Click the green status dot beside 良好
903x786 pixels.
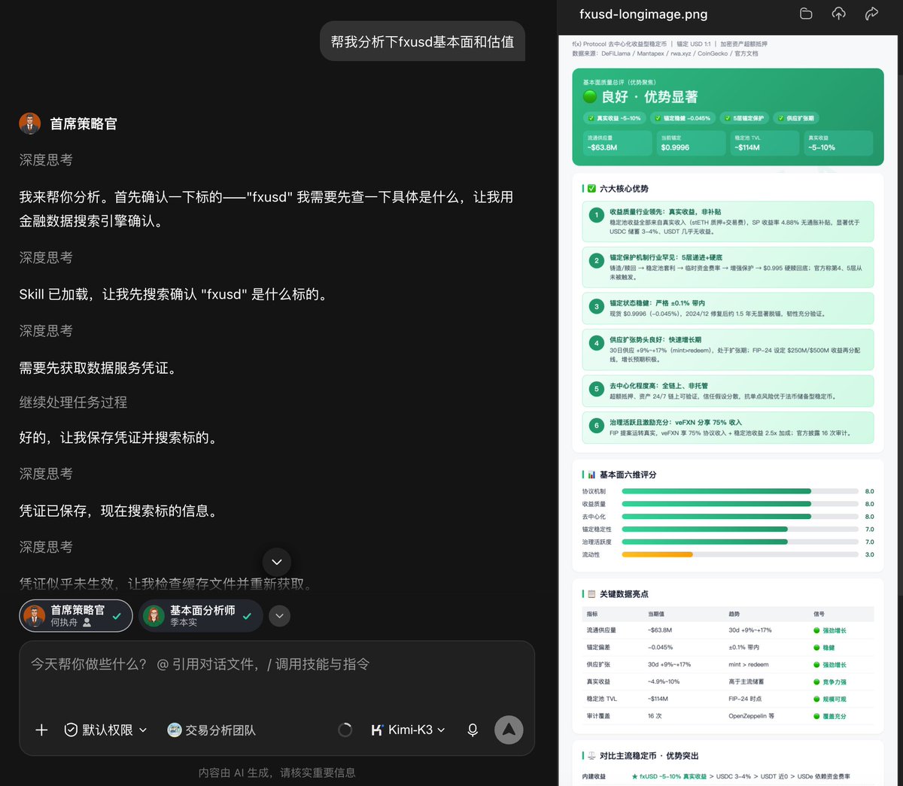[590, 96]
